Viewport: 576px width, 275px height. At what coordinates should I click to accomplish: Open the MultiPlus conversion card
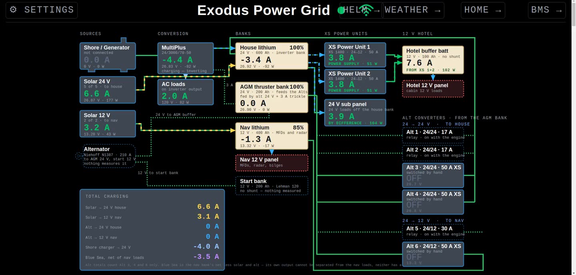pos(185,58)
